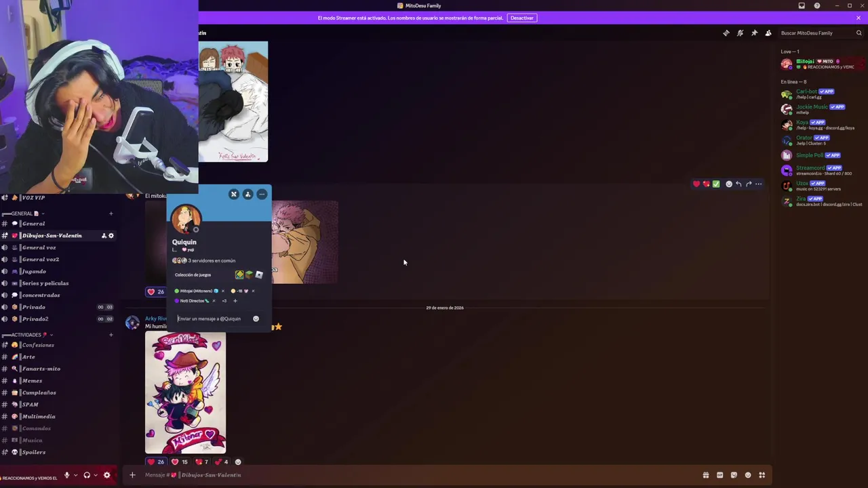Open GIF picker in message bar
Viewport: 868px width, 488px height.
tap(720, 475)
